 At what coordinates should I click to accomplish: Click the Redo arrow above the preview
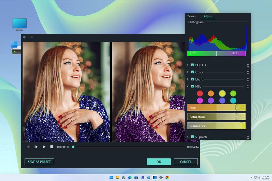click(31, 37)
